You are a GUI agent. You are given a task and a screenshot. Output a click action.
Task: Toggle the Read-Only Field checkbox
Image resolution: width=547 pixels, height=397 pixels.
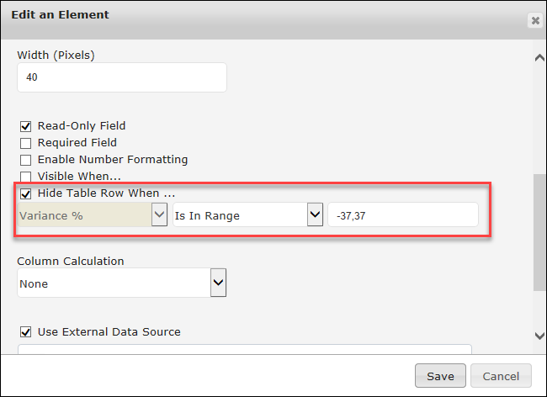(x=25, y=126)
